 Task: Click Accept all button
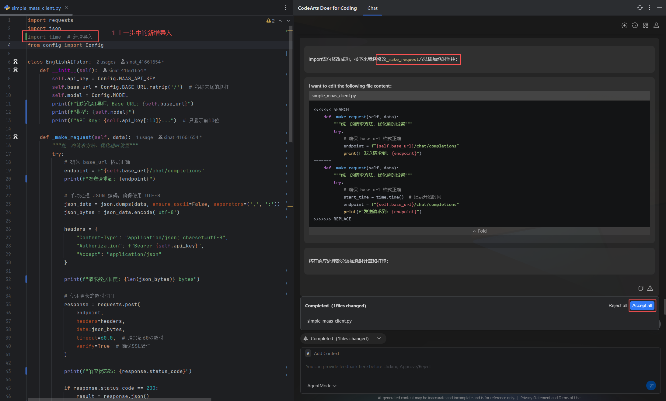tap(642, 306)
